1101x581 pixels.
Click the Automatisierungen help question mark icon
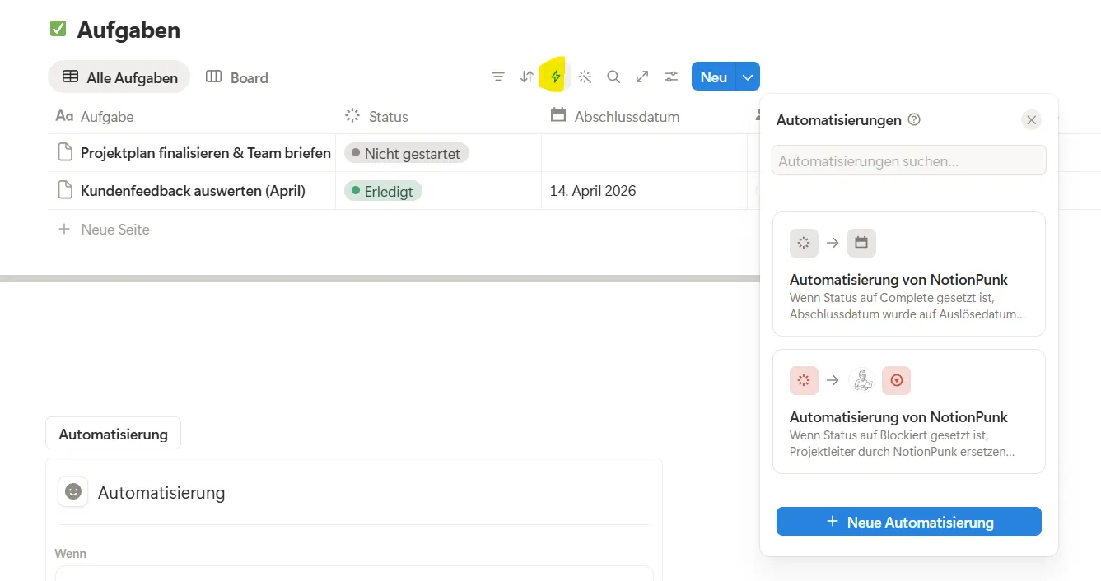[914, 119]
